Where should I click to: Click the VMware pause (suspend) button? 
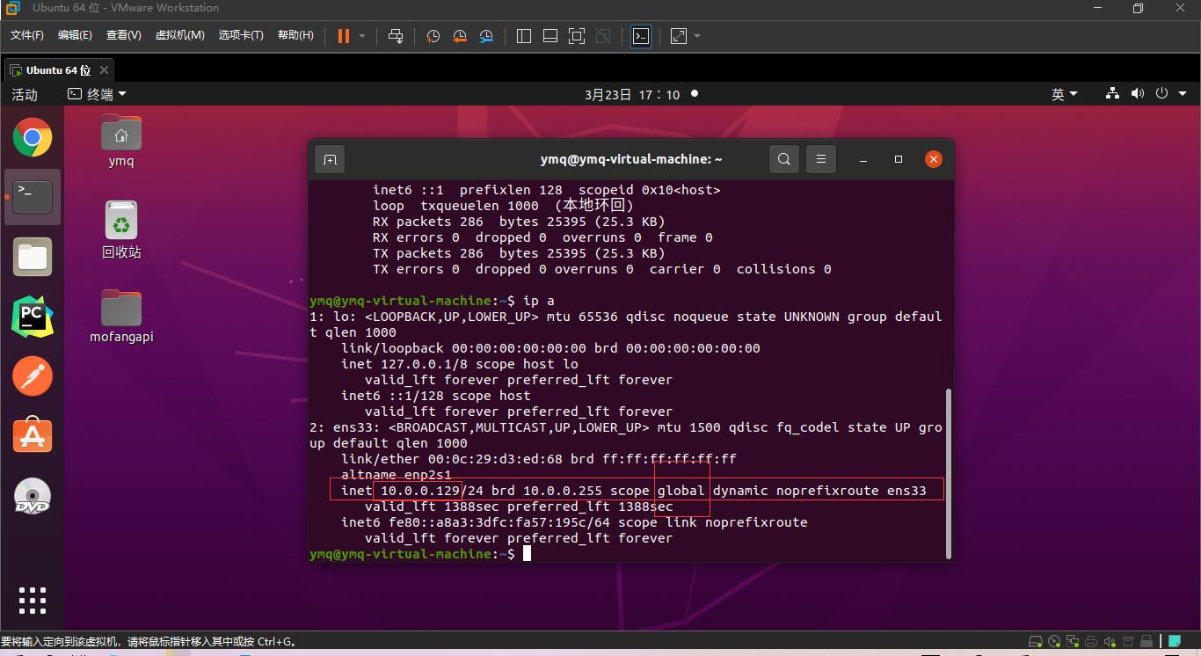343,36
